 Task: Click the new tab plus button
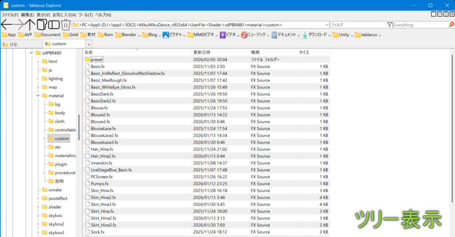point(89,44)
